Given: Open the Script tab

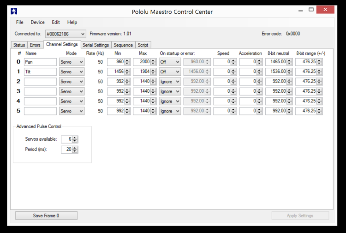Looking at the screenshot, I should 143,45.
